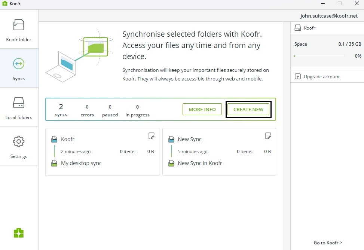Screen dimensions: 364x250
Task: Open the Settings gear icon
Action: click(19, 141)
